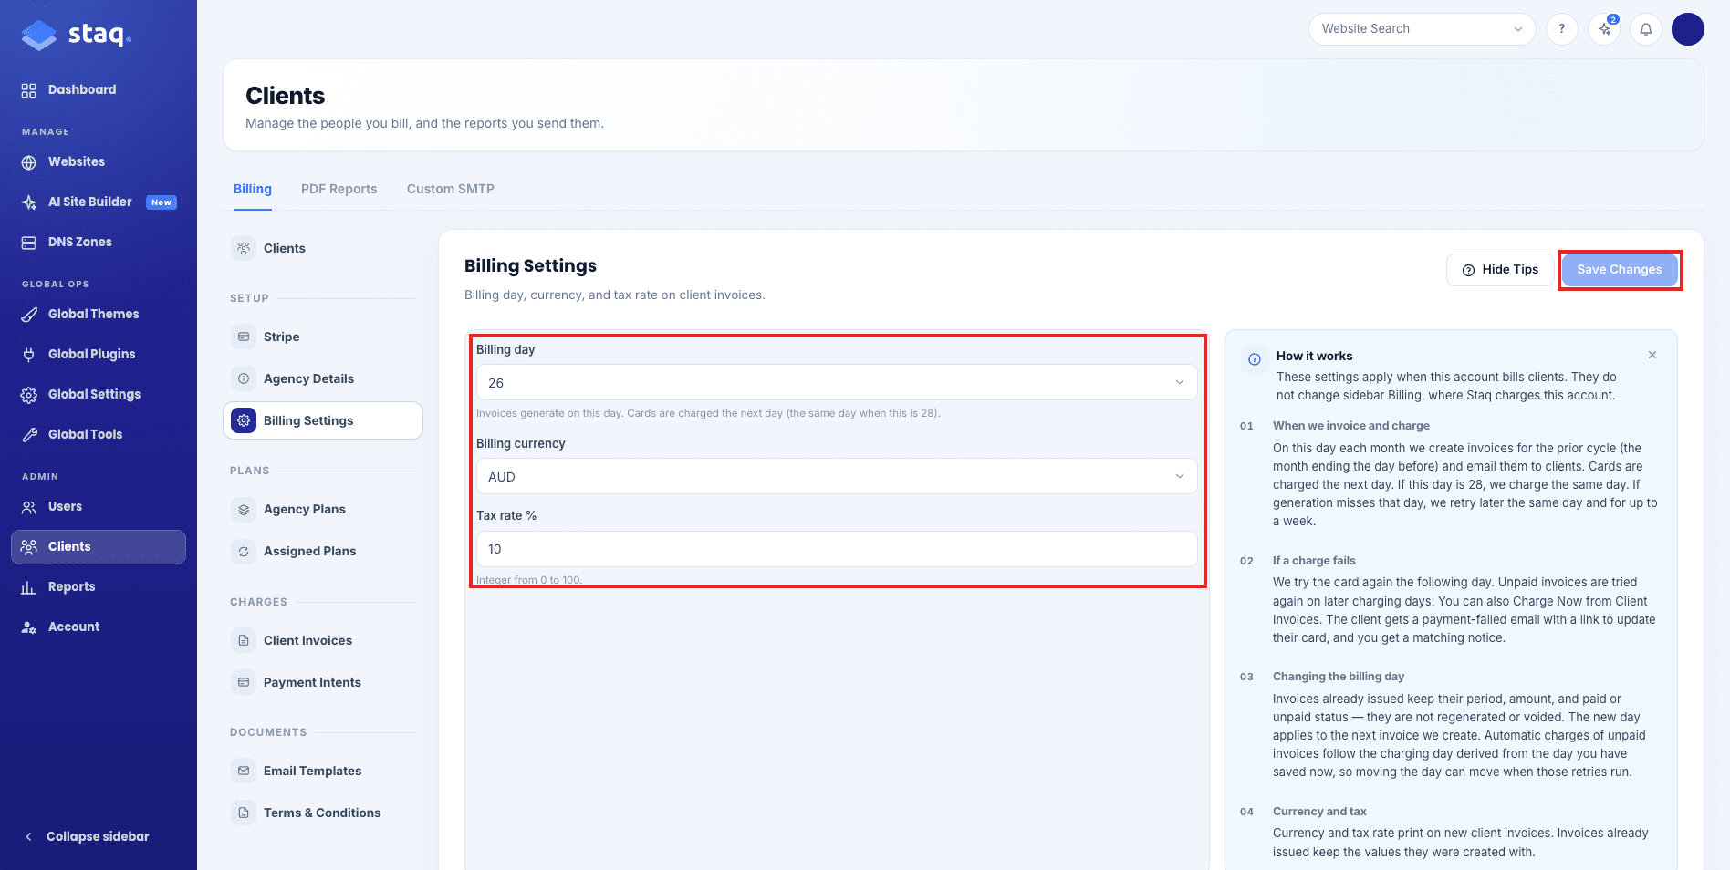Click the Global Plugins plug icon
The width and height of the screenshot is (1730, 870).
point(29,355)
